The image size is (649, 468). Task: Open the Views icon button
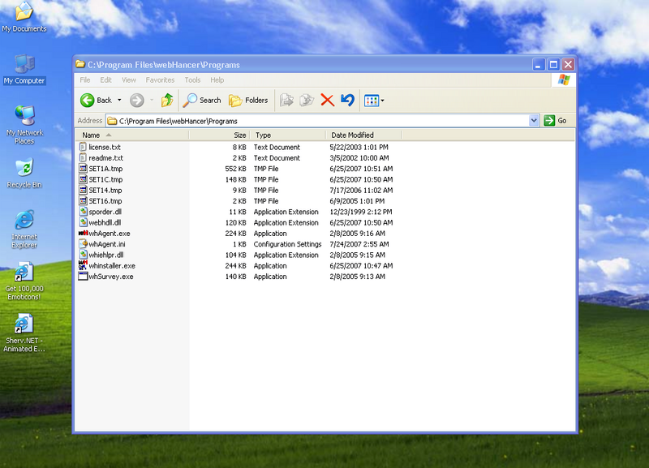tap(372, 100)
